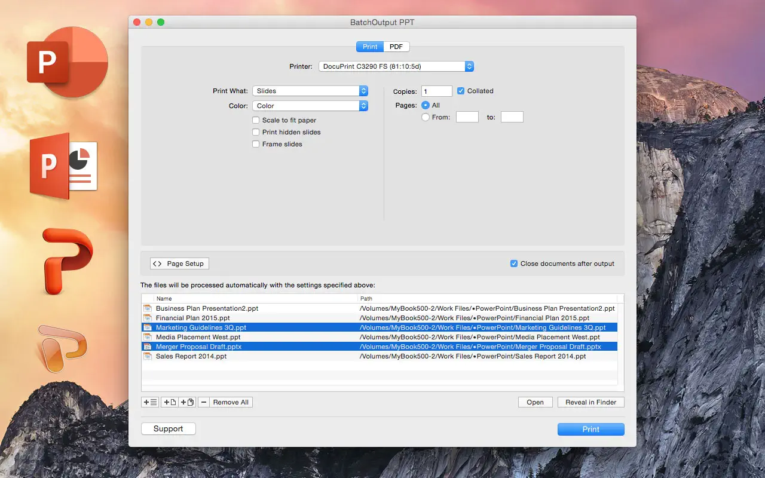Screen dimensions: 765x478
Task: Click the Copies input field
Action: coord(436,91)
